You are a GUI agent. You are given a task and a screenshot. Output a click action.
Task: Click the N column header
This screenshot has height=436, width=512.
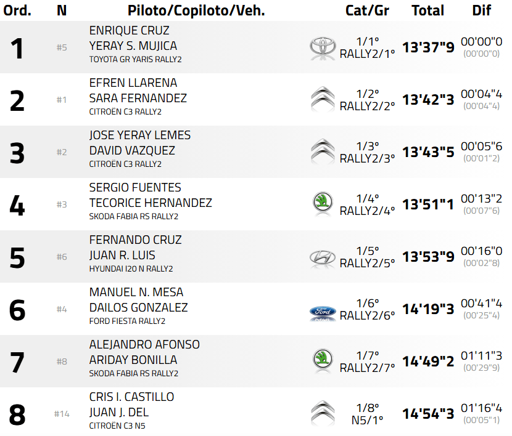click(62, 10)
